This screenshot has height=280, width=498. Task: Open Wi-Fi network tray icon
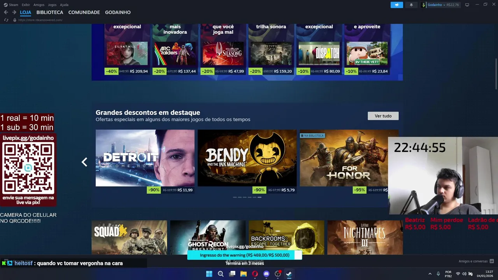(x=458, y=274)
